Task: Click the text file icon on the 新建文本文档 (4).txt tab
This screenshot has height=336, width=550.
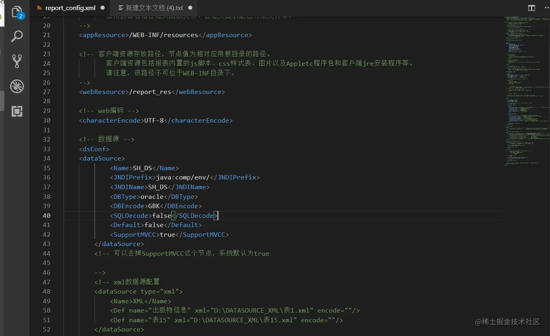Action: (x=120, y=8)
